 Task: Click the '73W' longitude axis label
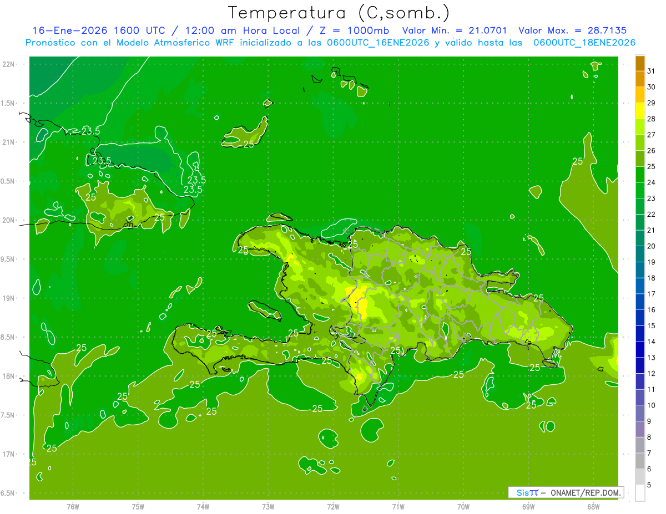[268, 507]
